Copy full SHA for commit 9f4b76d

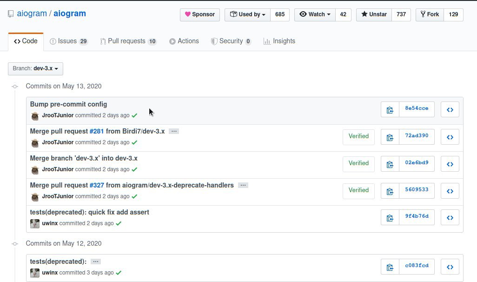390,218
